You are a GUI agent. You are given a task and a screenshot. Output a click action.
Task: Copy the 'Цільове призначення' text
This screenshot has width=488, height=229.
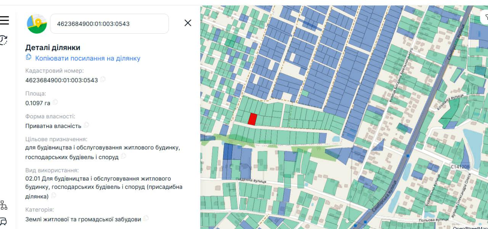[124, 156]
